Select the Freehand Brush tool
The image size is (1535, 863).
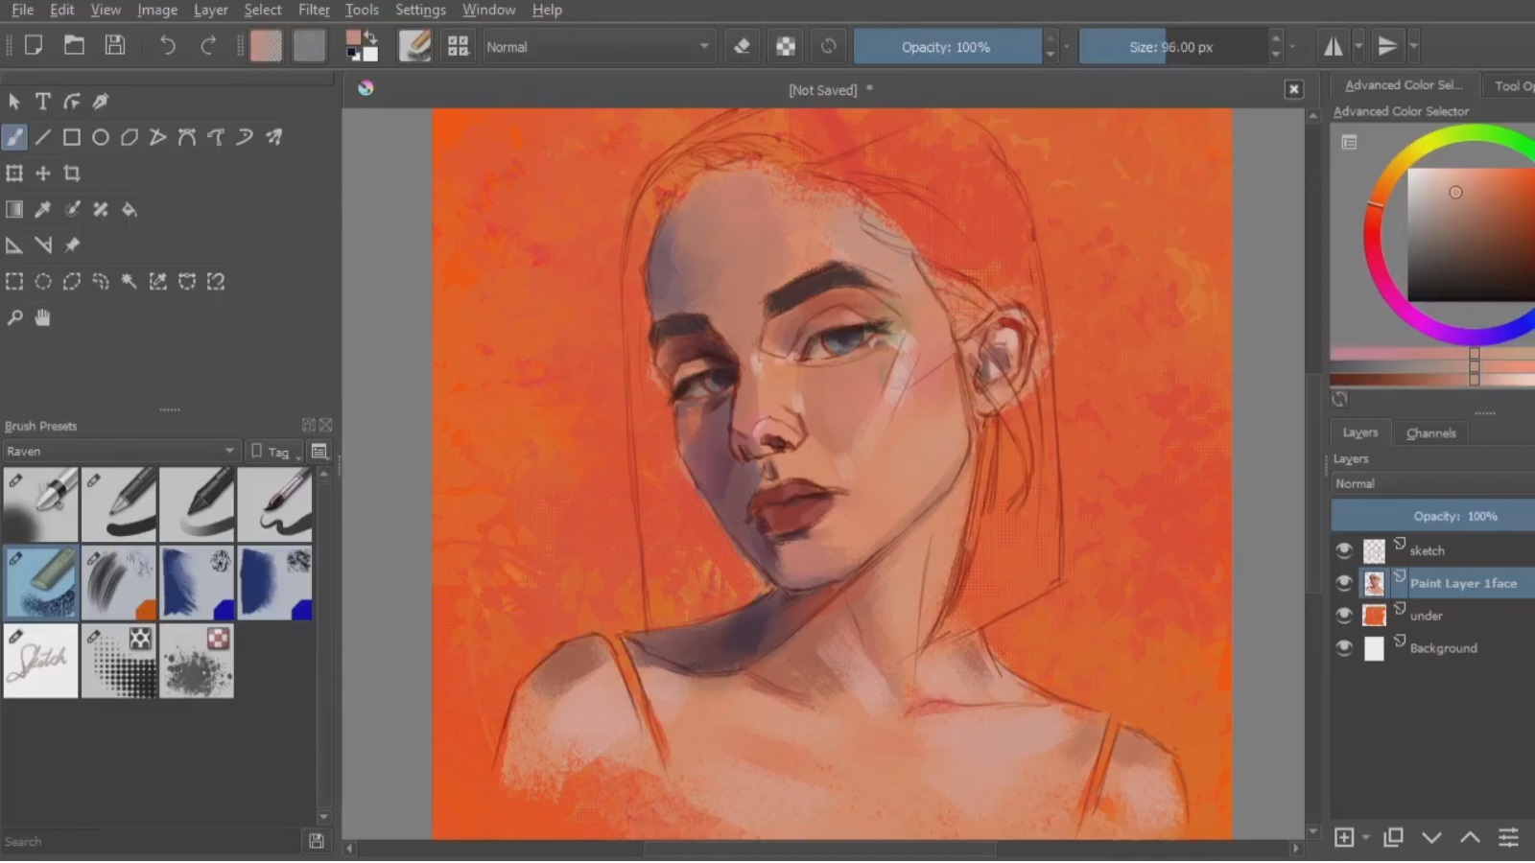(14, 137)
